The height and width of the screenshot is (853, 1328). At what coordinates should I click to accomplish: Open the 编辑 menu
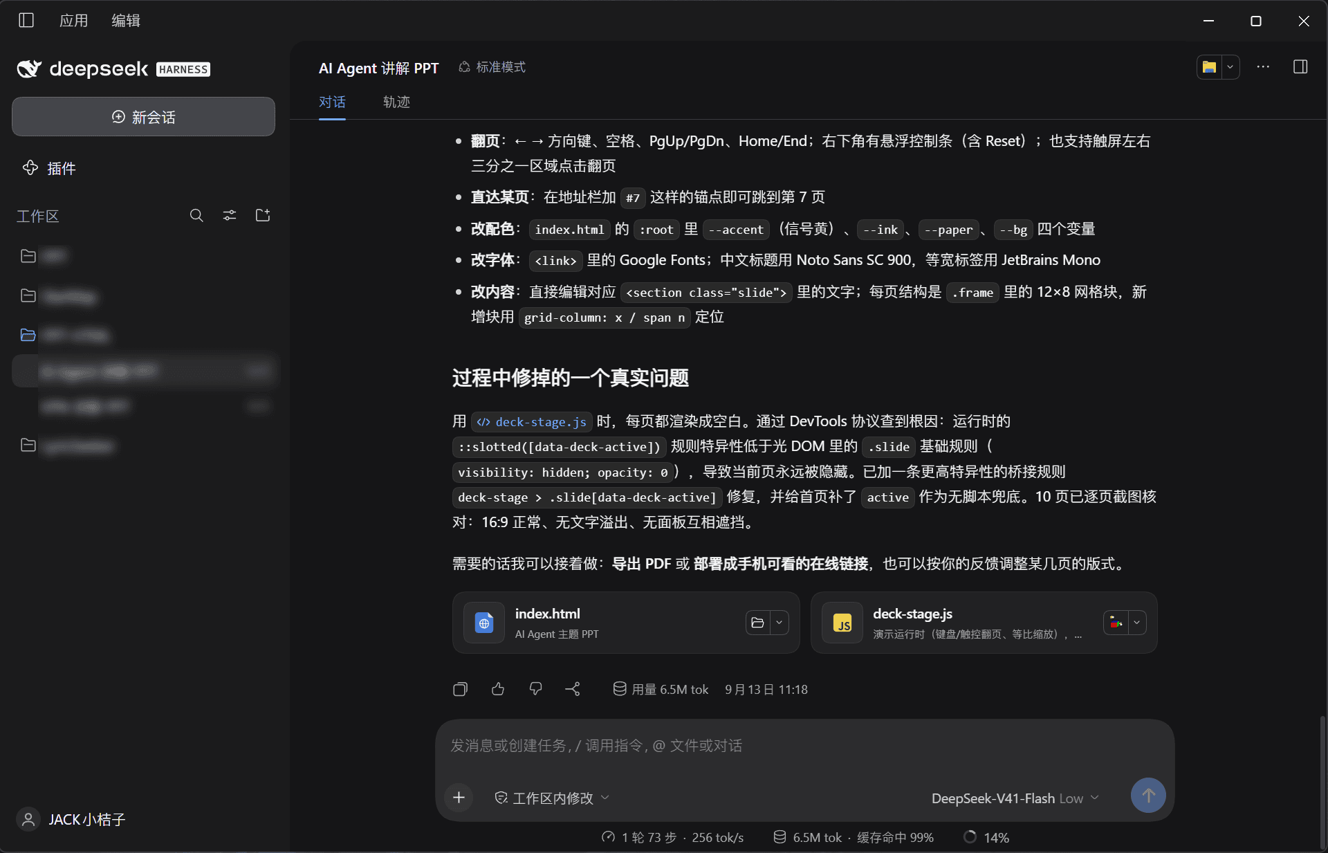[x=126, y=20]
